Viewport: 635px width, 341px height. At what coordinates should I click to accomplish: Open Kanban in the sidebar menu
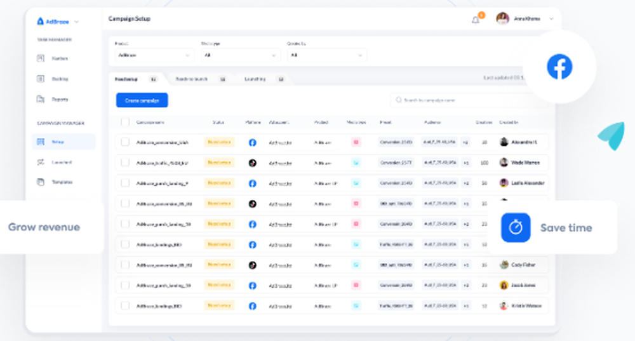tap(60, 58)
